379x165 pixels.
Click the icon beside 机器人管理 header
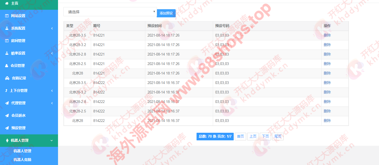click(7, 140)
